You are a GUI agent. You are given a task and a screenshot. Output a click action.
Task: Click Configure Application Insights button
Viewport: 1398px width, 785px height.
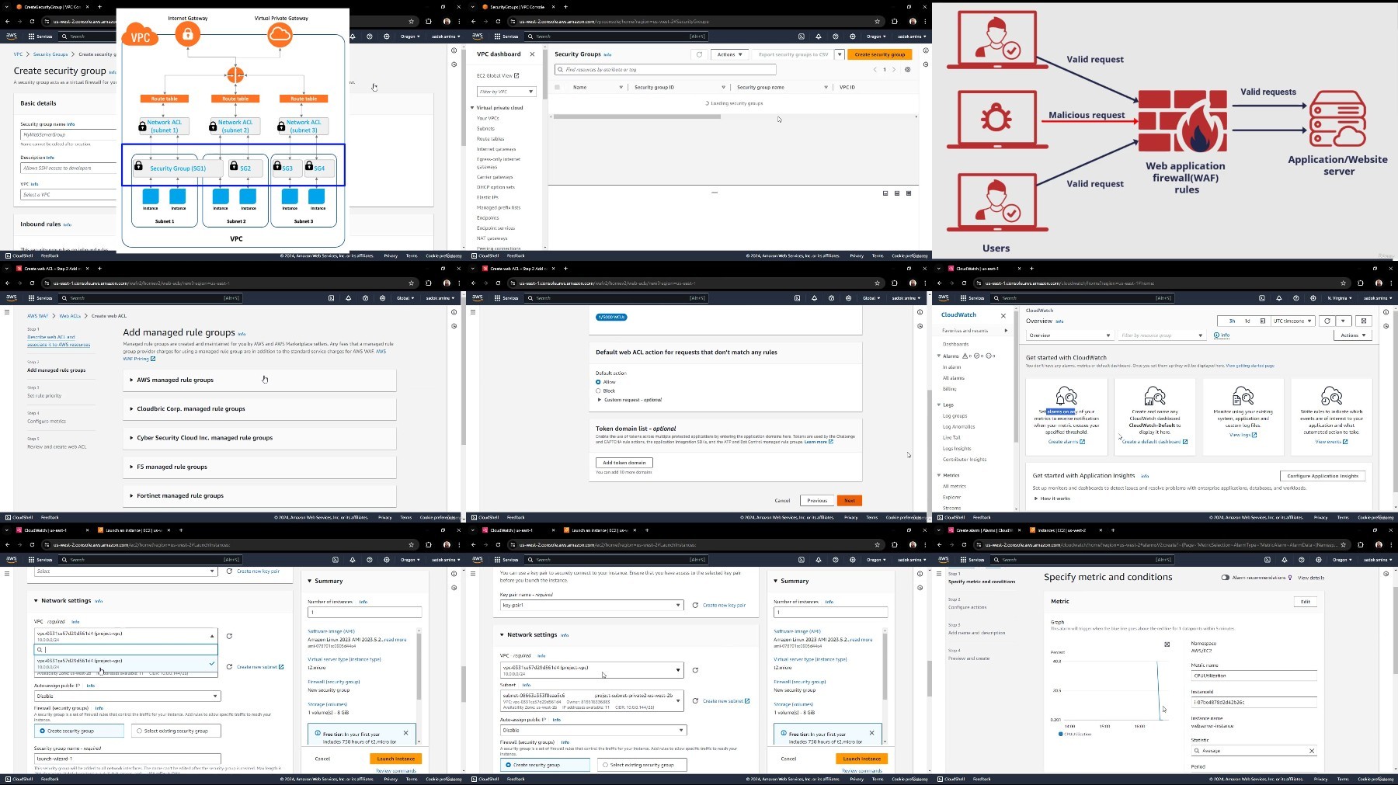(1323, 476)
